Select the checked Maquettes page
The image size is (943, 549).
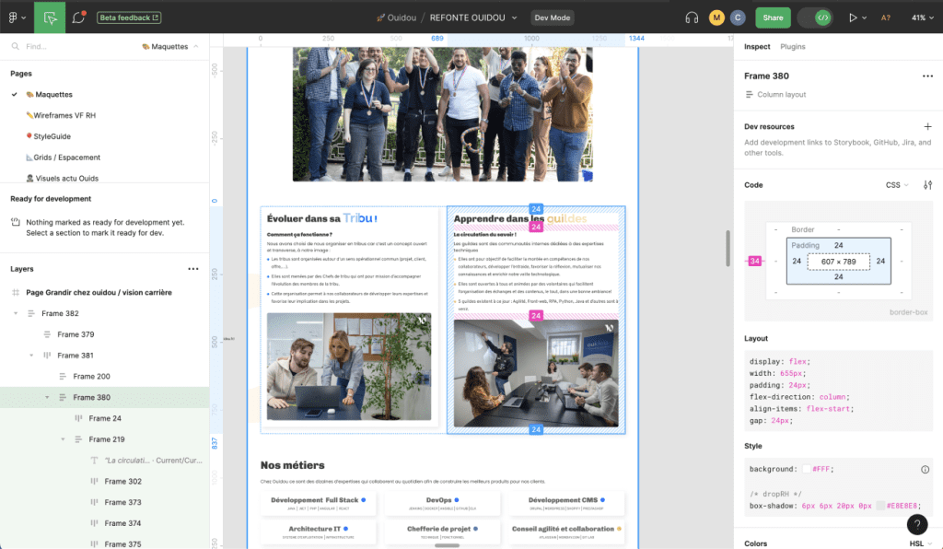point(53,94)
